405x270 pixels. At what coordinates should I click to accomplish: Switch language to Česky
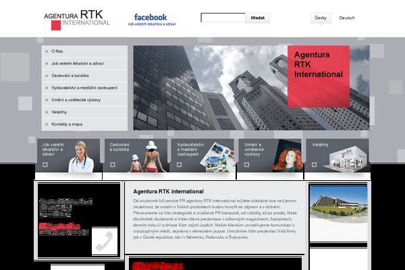[x=321, y=18]
